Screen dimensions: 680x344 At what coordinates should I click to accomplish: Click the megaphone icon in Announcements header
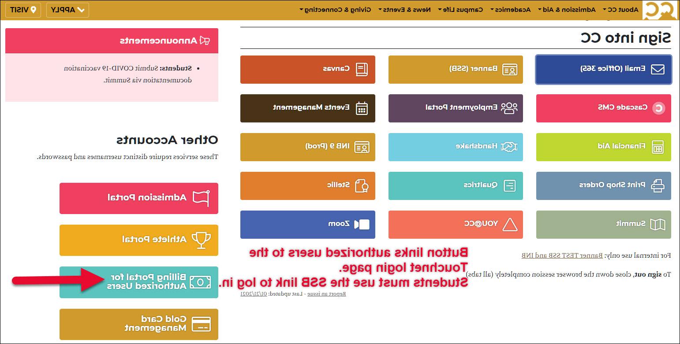(x=205, y=41)
